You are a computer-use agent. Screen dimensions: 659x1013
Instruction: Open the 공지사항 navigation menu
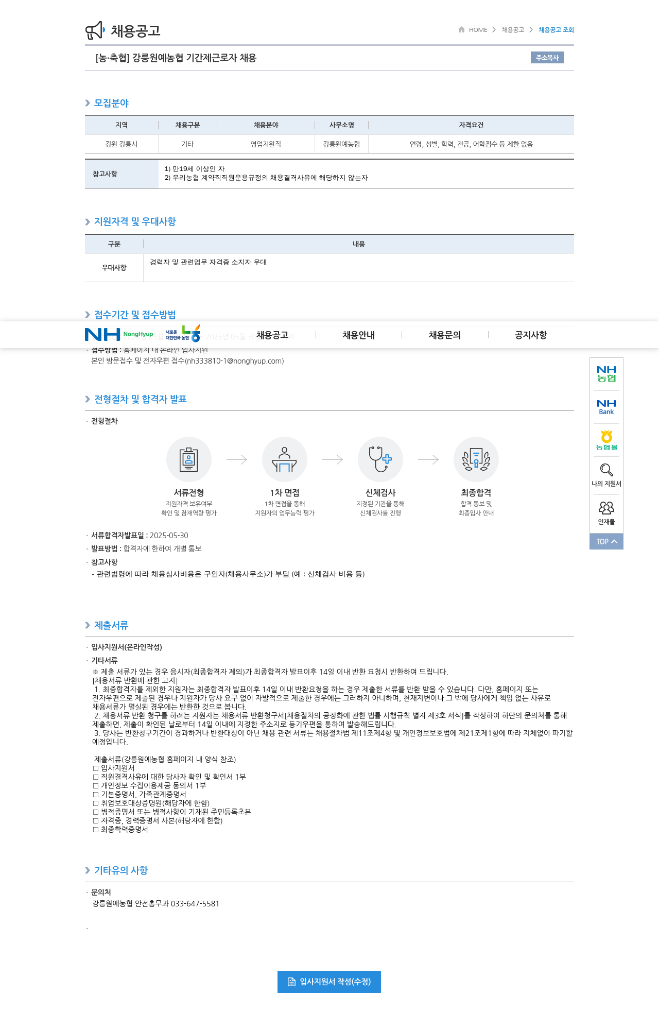[531, 335]
